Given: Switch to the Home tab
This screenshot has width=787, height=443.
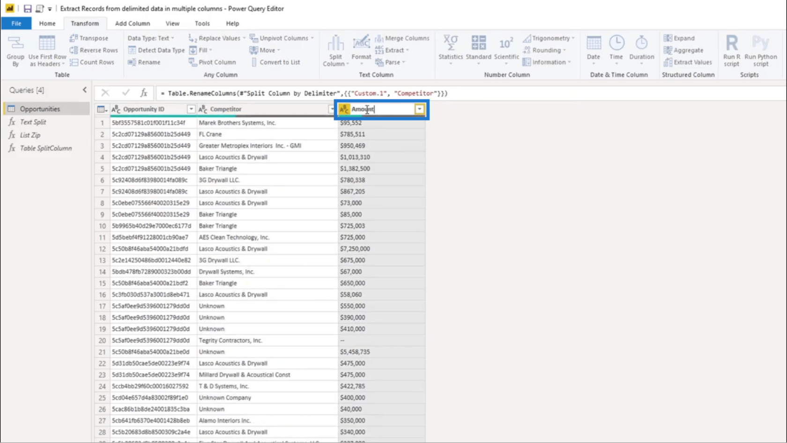Looking at the screenshot, I should coord(47,23).
